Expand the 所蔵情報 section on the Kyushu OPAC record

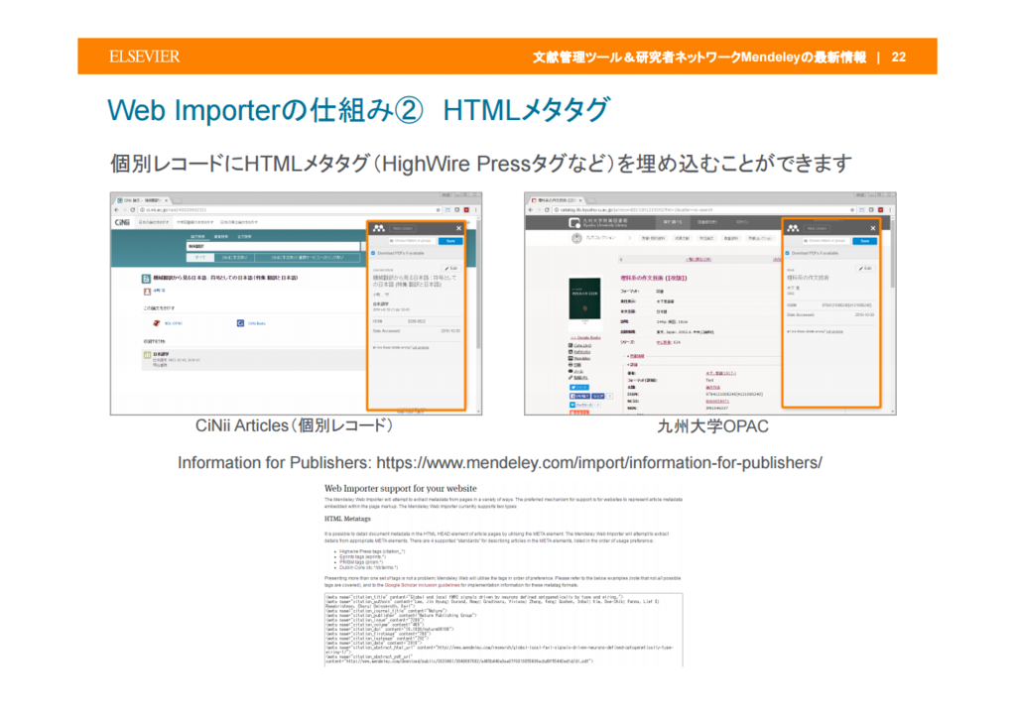coord(636,356)
